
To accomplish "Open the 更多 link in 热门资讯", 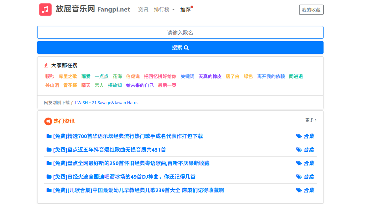I will click(311, 121).
